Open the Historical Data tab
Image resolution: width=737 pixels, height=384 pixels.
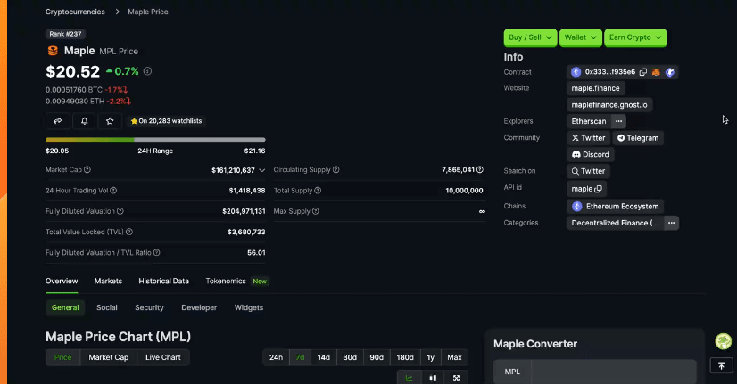163,282
